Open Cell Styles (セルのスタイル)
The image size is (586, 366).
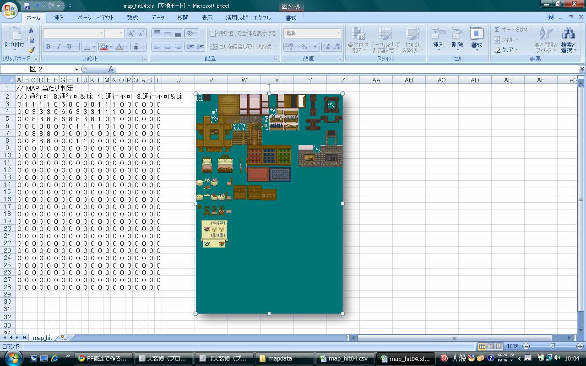tap(412, 40)
